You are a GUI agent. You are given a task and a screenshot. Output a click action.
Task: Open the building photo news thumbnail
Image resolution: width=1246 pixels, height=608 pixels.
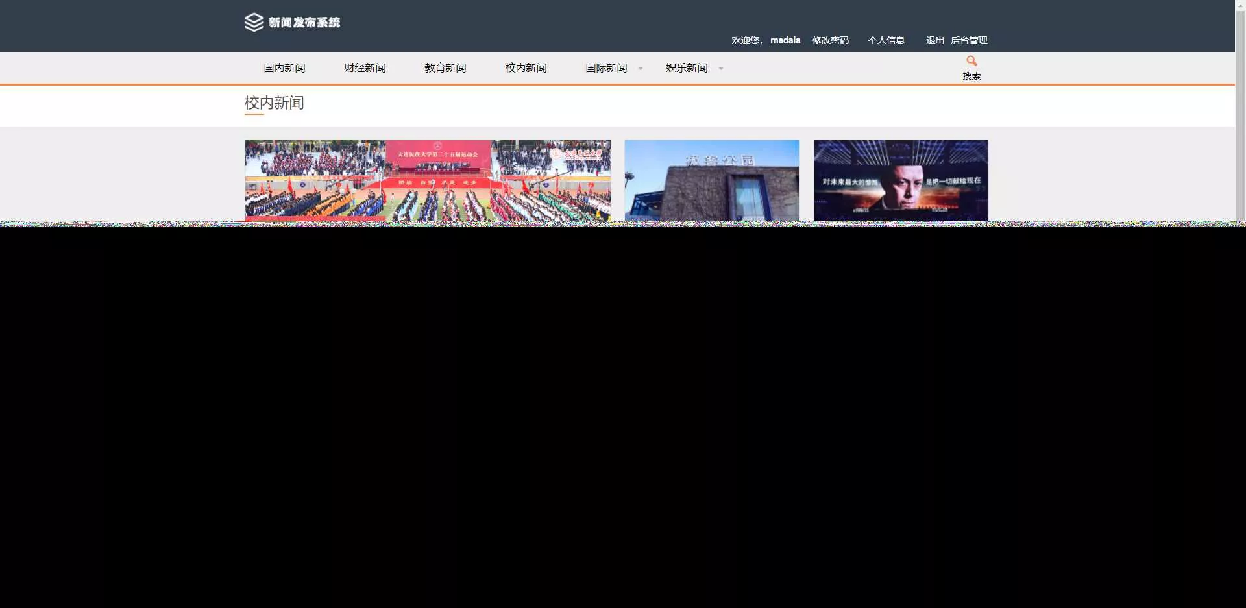click(x=712, y=181)
